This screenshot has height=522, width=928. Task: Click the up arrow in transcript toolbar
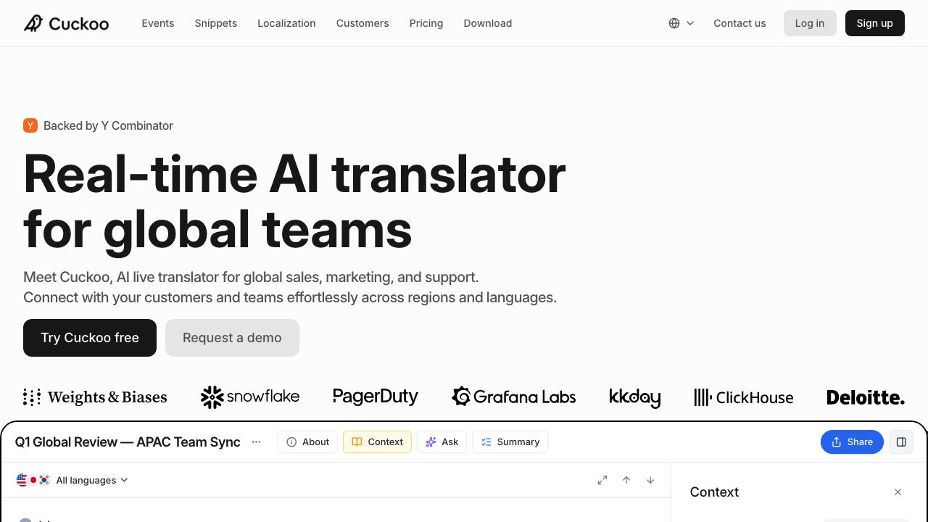click(626, 480)
